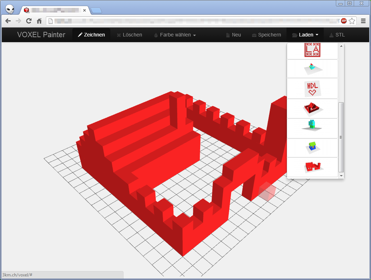
Task: Click the Neu button
Action: tap(233, 34)
